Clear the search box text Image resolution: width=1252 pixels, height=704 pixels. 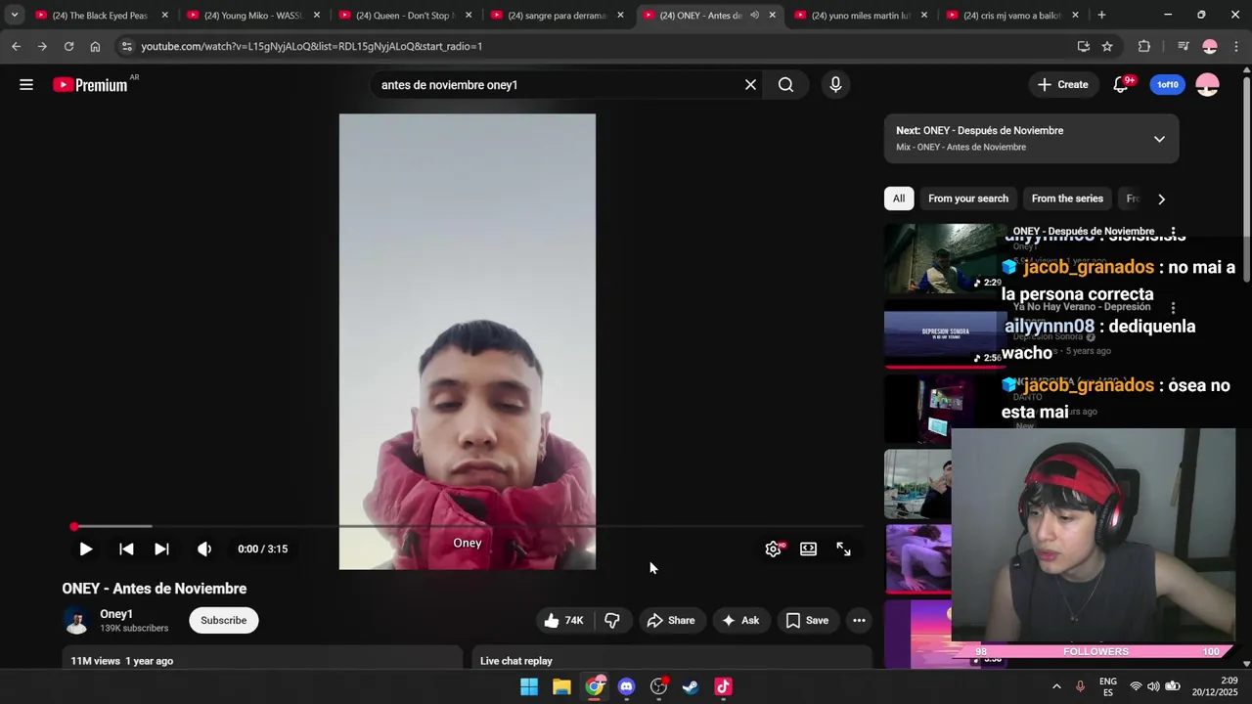coord(750,85)
